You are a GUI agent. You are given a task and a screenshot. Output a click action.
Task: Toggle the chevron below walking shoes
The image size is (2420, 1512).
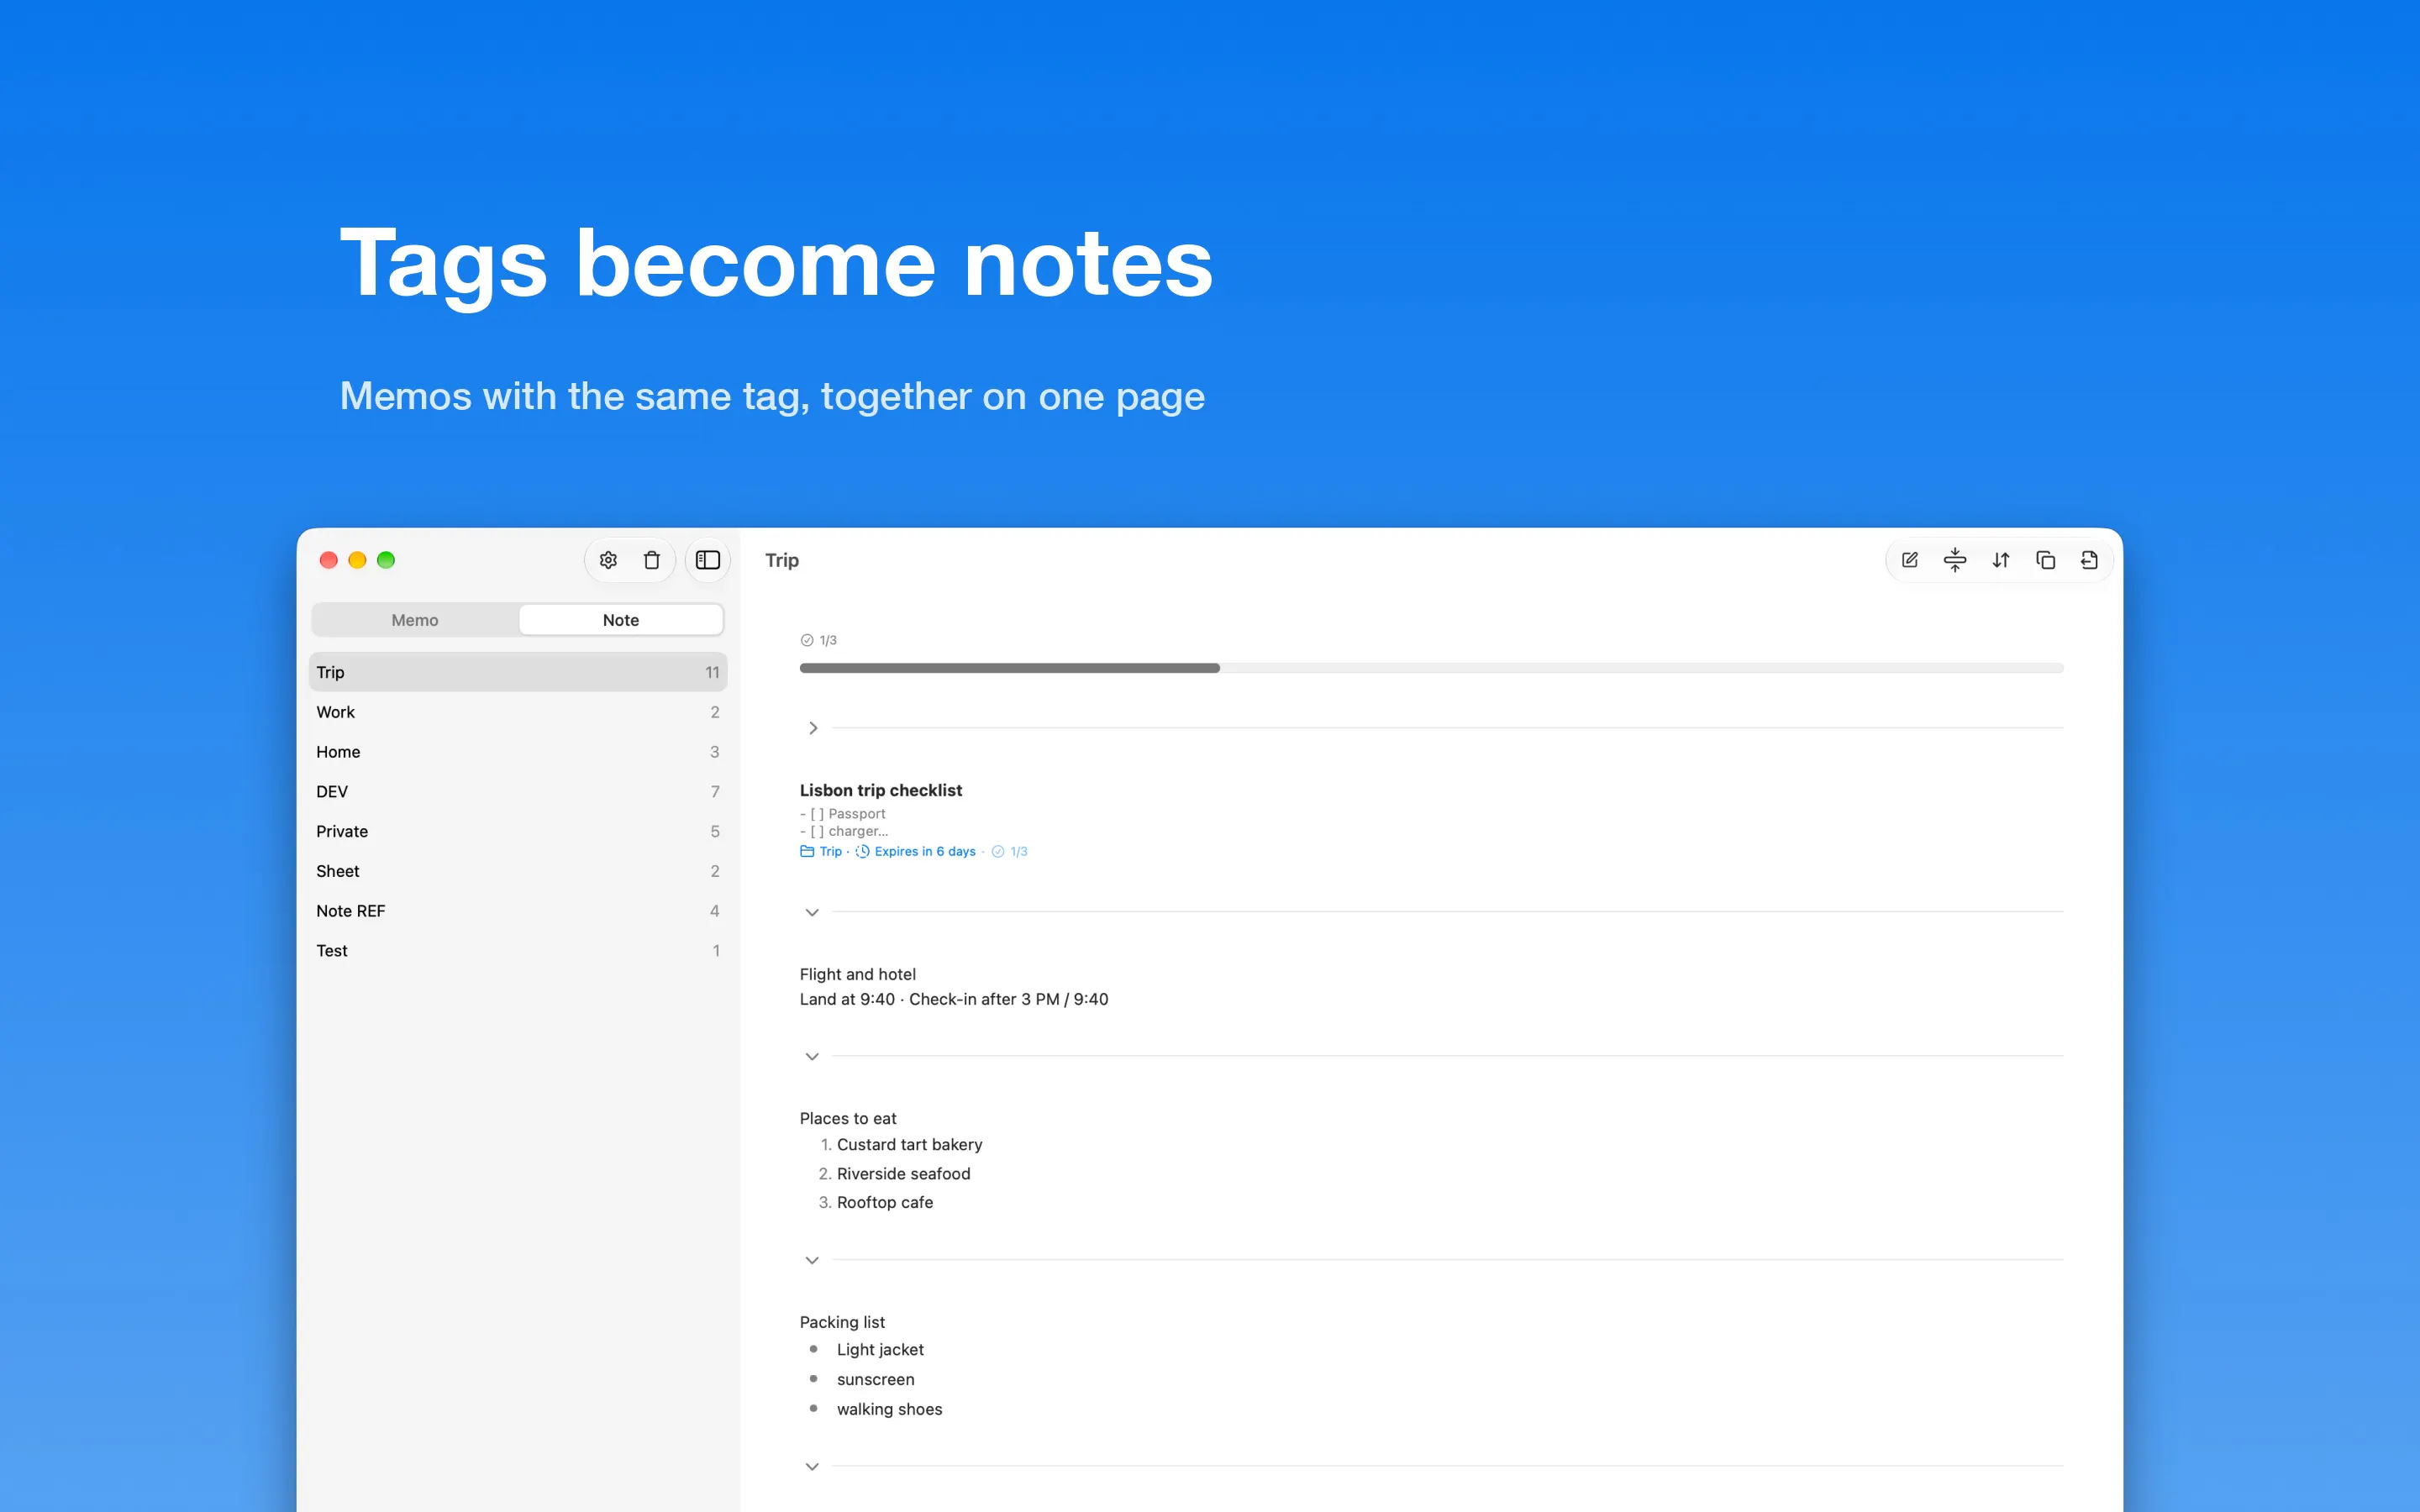tap(812, 1467)
